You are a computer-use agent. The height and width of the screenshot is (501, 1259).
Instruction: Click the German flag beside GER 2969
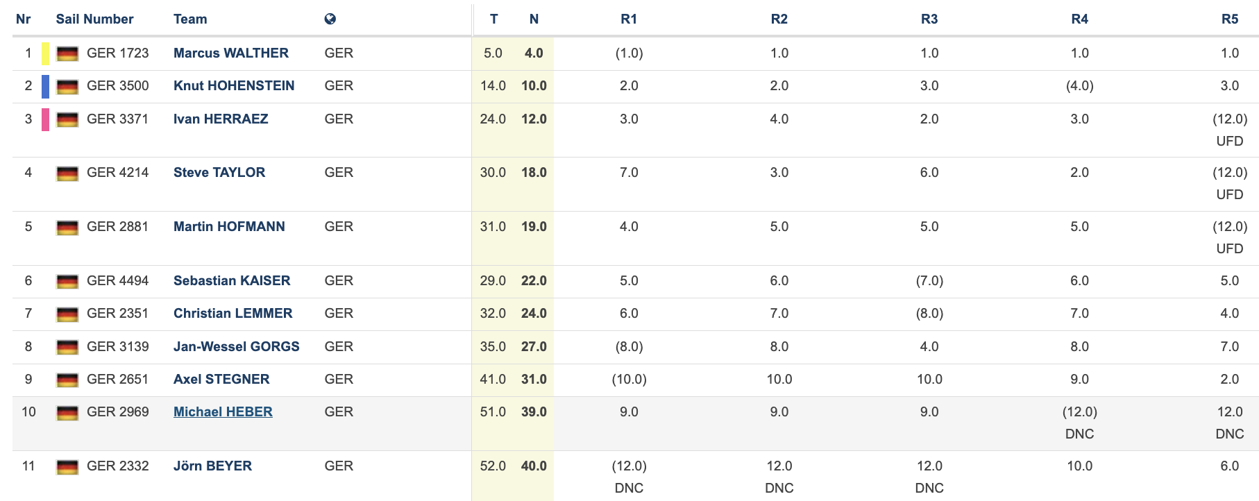(67, 412)
